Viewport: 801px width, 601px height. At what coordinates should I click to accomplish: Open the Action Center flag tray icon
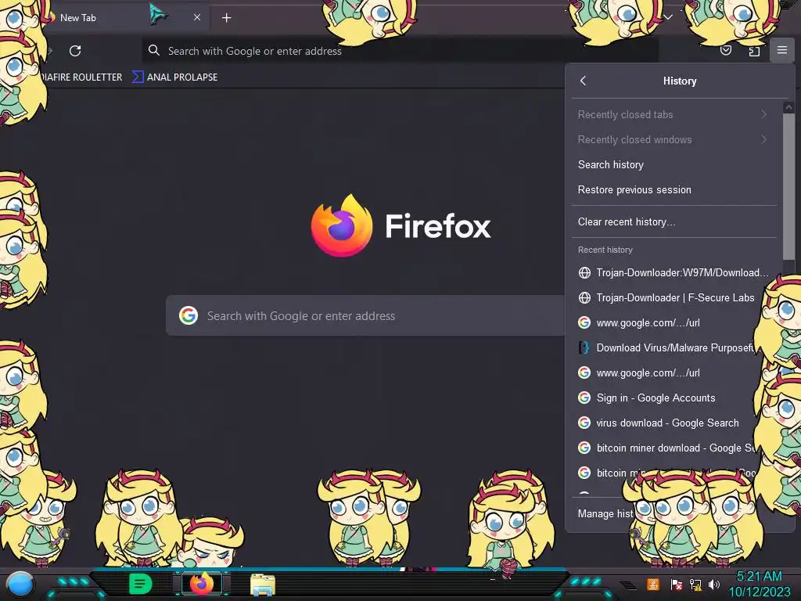coord(677,584)
